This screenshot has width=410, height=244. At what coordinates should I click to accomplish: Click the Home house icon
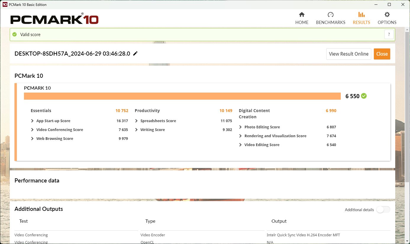(x=302, y=14)
